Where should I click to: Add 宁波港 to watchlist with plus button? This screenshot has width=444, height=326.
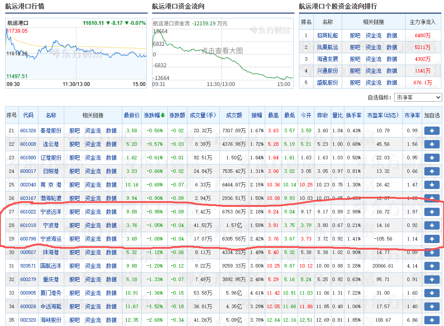(x=431, y=225)
